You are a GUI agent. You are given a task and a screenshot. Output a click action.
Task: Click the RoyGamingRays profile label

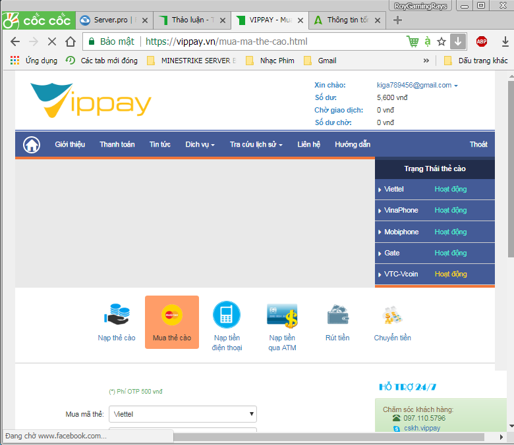[x=420, y=6]
